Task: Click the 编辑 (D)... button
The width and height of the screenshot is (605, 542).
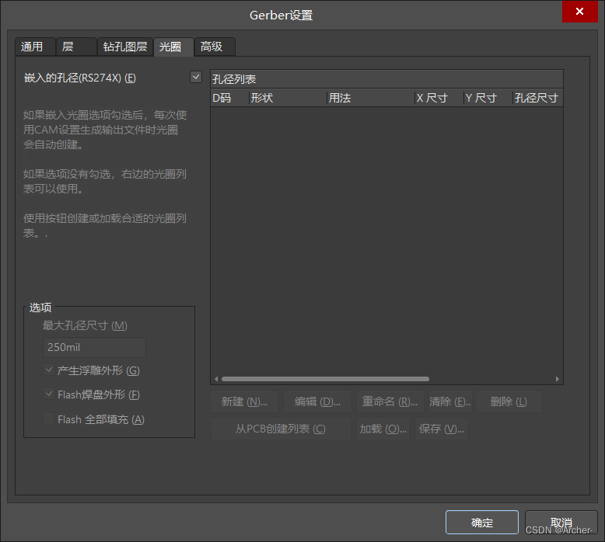Action: point(317,401)
